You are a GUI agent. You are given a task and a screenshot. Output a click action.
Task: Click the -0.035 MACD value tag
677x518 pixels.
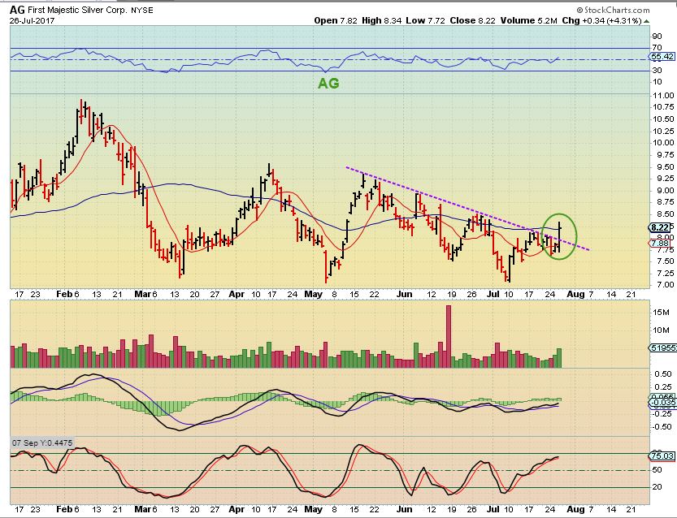click(662, 403)
